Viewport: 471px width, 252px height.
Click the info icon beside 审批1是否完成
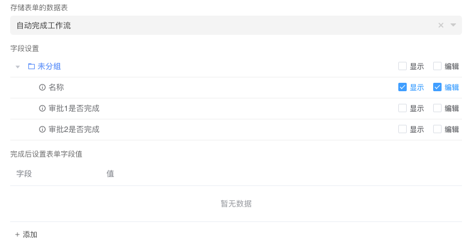(42, 109)
